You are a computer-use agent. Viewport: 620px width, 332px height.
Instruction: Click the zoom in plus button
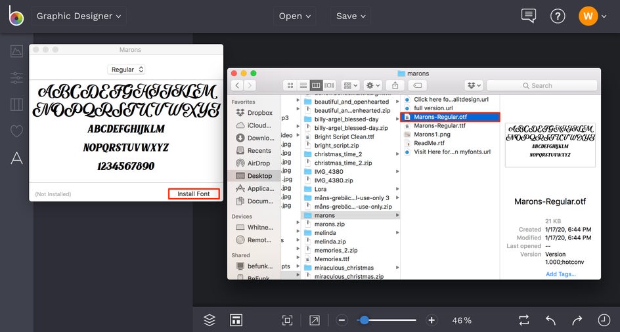(432, 320)
